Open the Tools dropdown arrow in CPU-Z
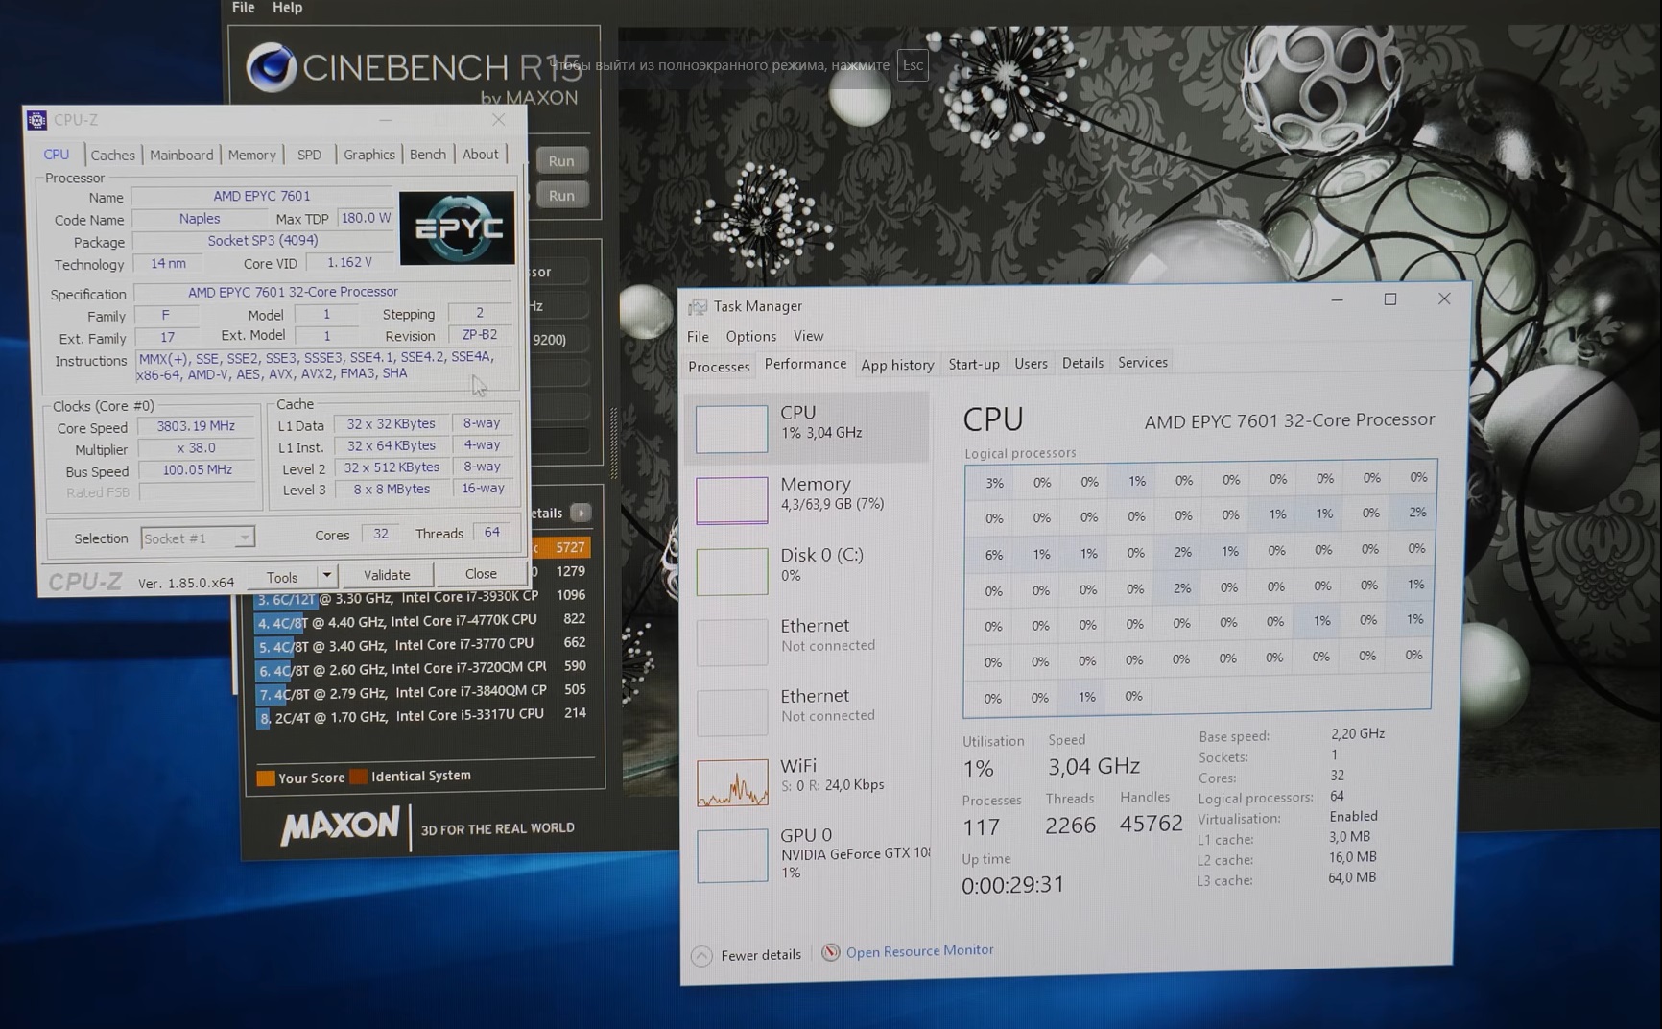 pos(327,576)
